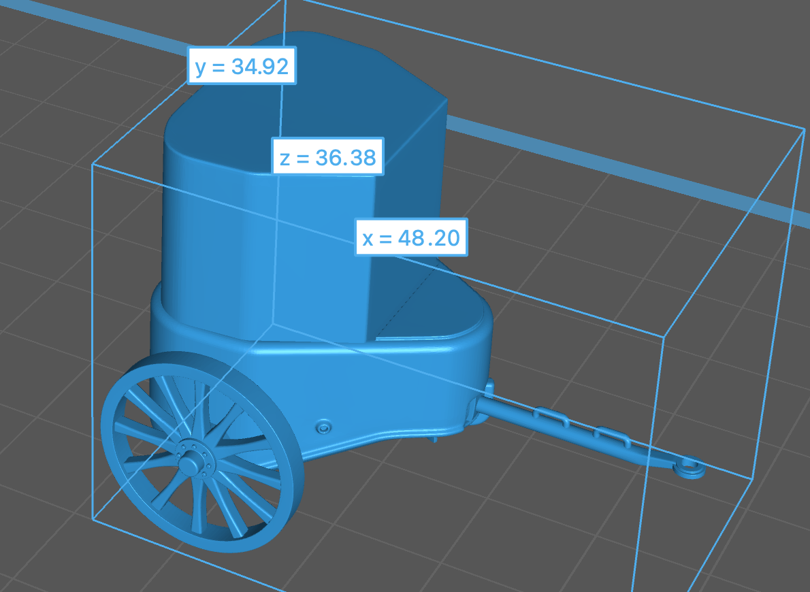Image resolution: width=810 pixels, height=592 pixels.
Task: Click the center hub of the cart wheel
Action: [x=189, y=464]
